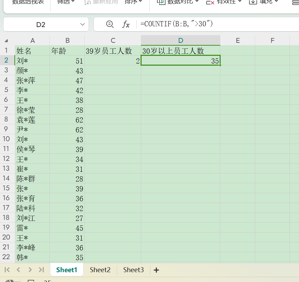Click cell A1 containing 姓名
299x282 pixels.
pos(32,51)
